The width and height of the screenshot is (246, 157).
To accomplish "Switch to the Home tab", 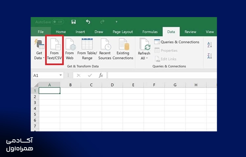I will click(61, 32).
